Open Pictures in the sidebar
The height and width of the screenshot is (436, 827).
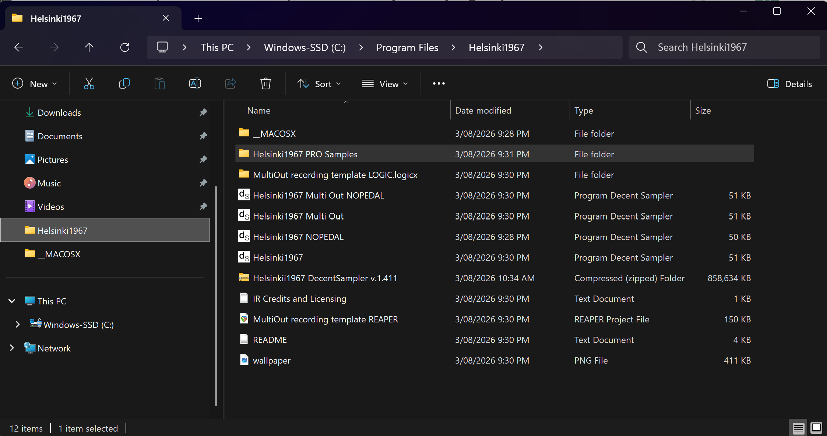click(x=53, y=160)
